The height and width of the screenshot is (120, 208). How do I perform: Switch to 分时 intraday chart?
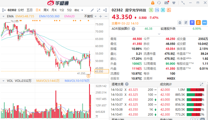(x=21, y=10)
